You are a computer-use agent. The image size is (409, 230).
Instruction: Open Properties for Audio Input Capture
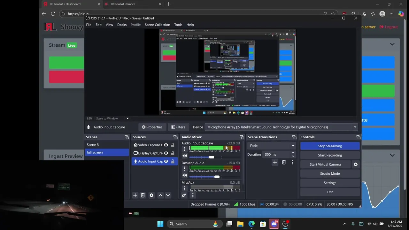pyautogui.click(x=152, y=127)
